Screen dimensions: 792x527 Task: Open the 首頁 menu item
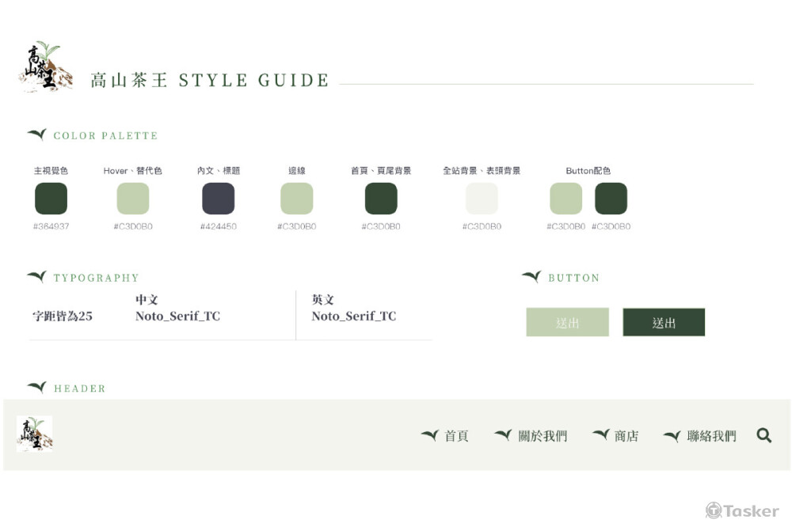tap(456, 436)
